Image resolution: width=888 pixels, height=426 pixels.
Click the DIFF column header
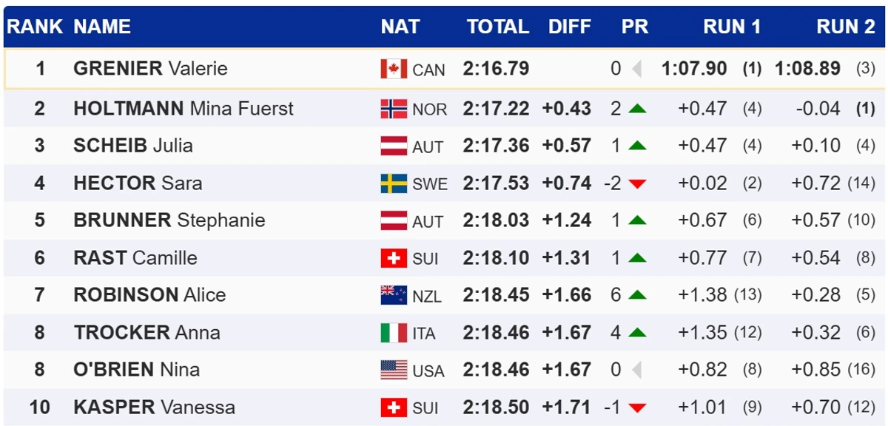click(569, 27)
